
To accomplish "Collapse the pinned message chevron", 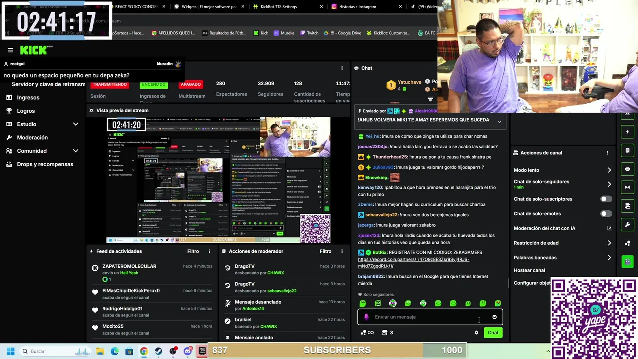I will point(499,121).
